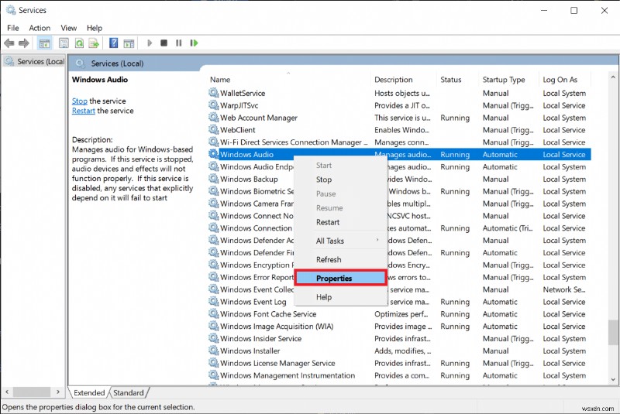The width and height of the screenshot is (620, 414).
Task: Click the gear icon beside Web Account Manager
Action: 214,118
